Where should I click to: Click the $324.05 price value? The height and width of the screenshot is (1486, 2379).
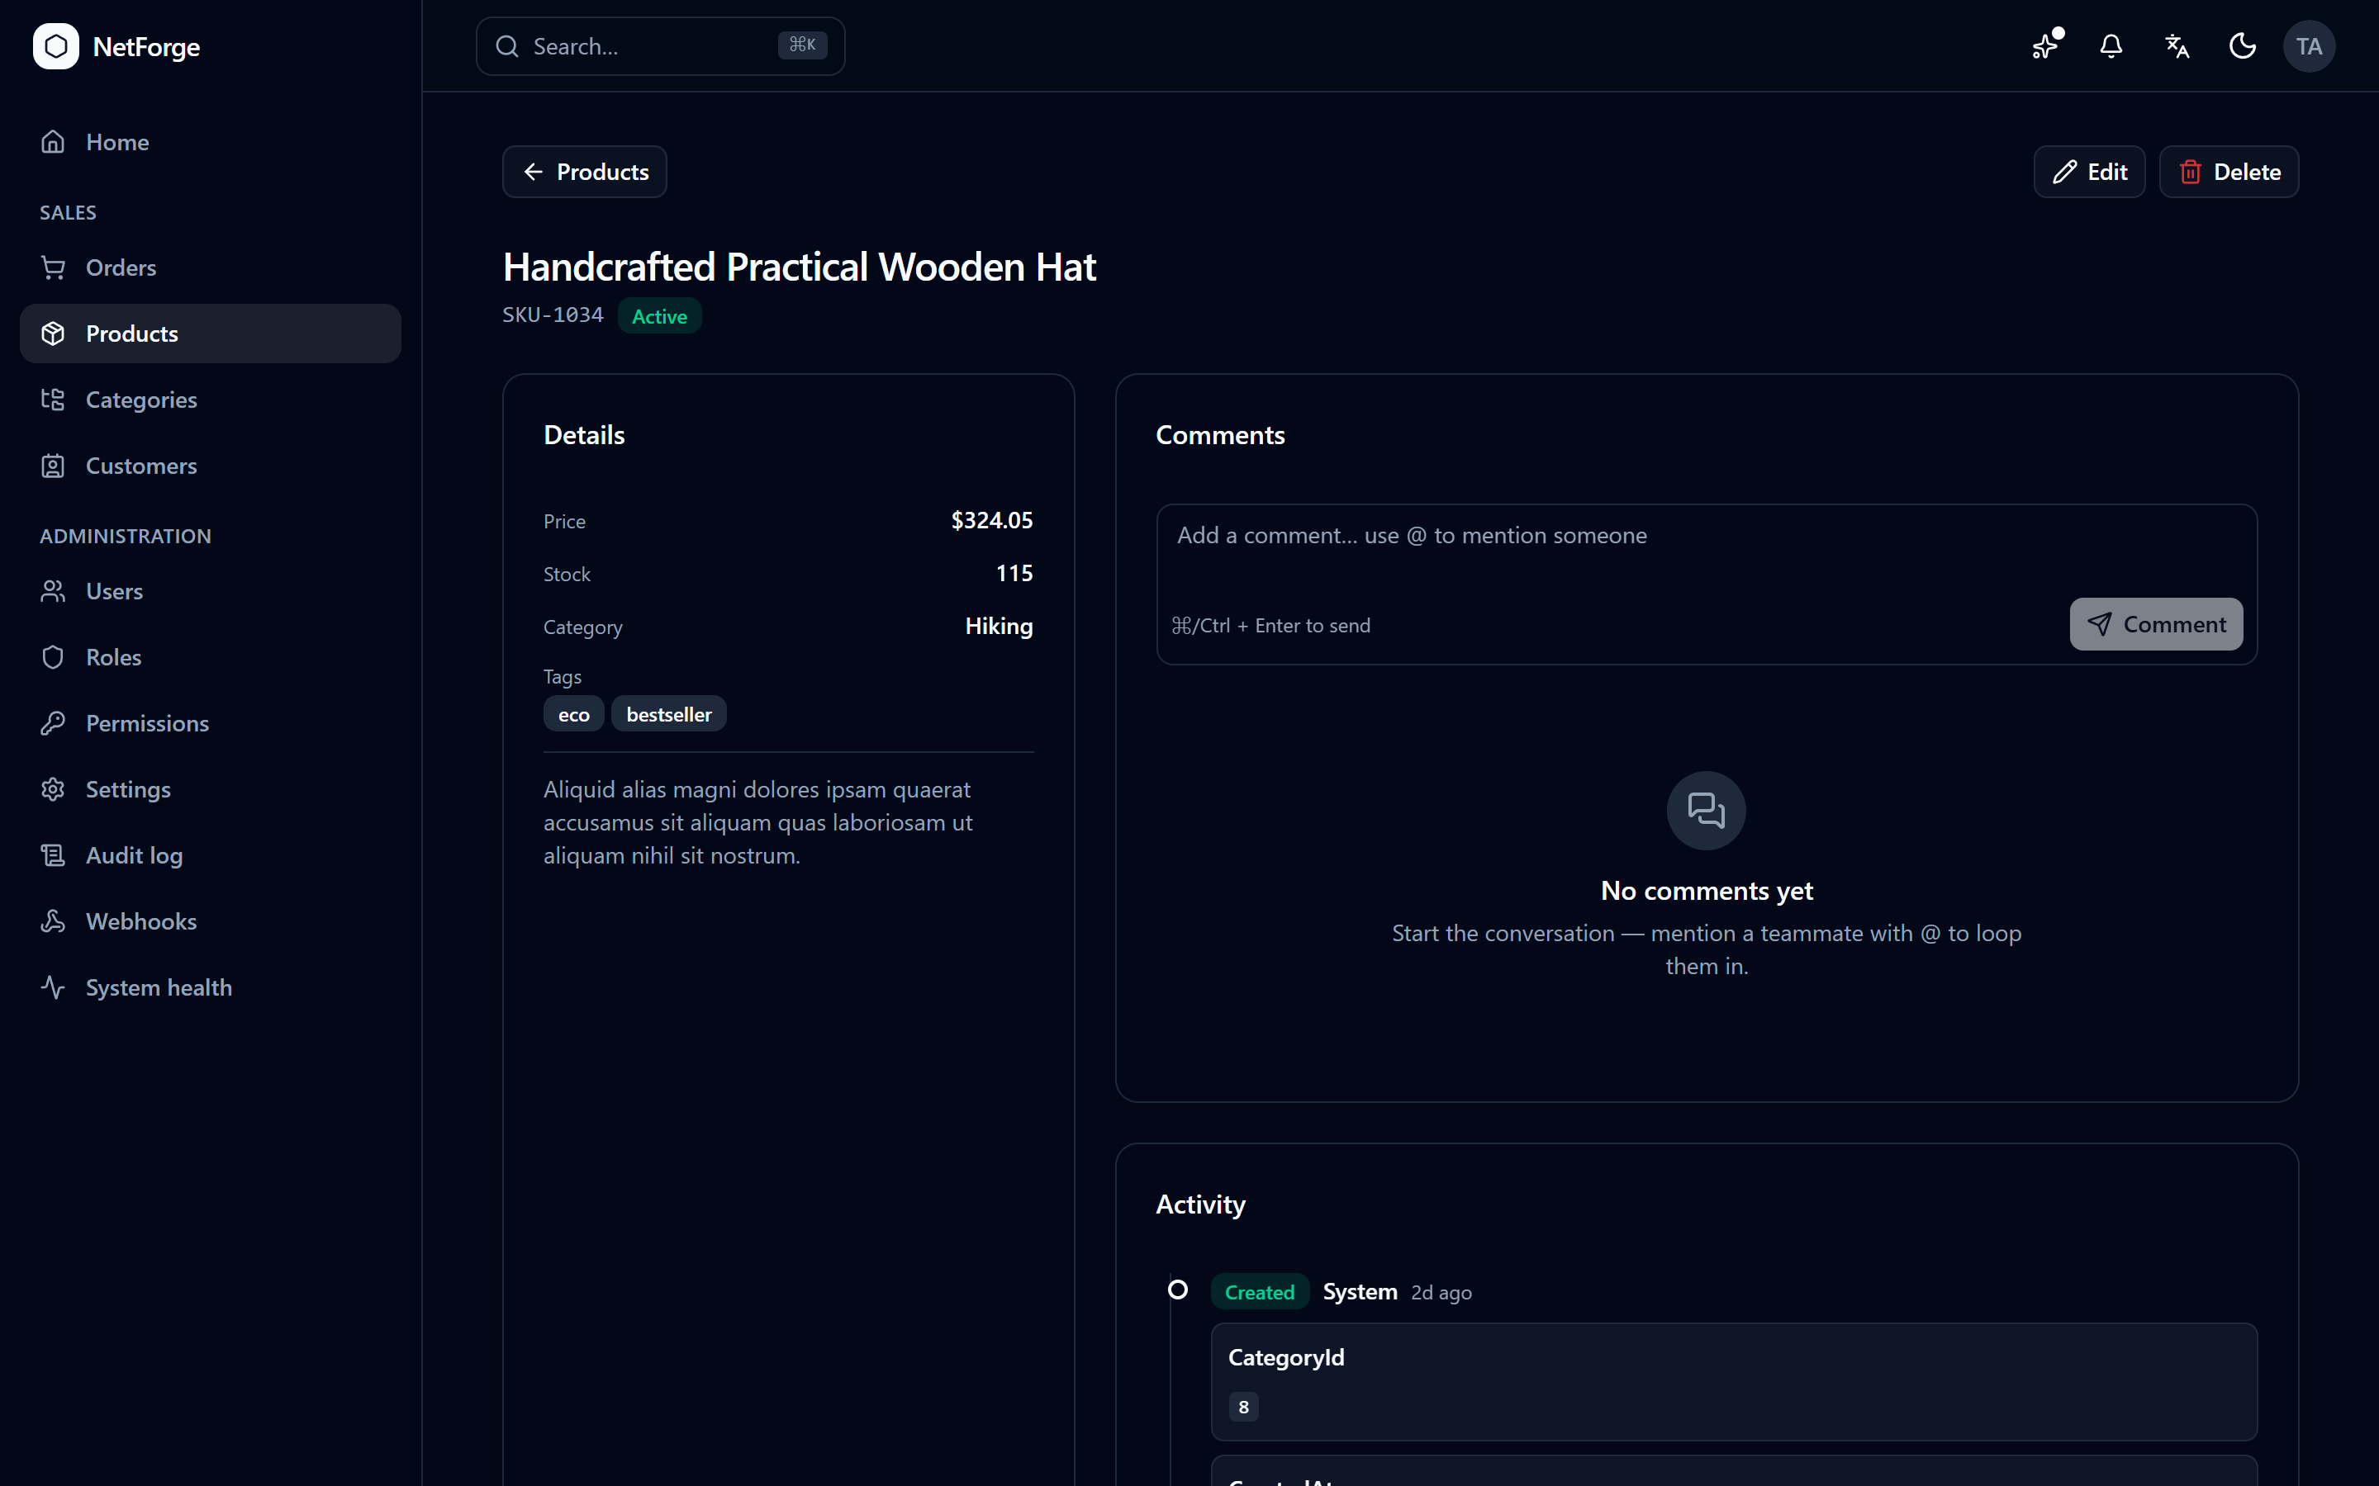[x=992, y=520]
